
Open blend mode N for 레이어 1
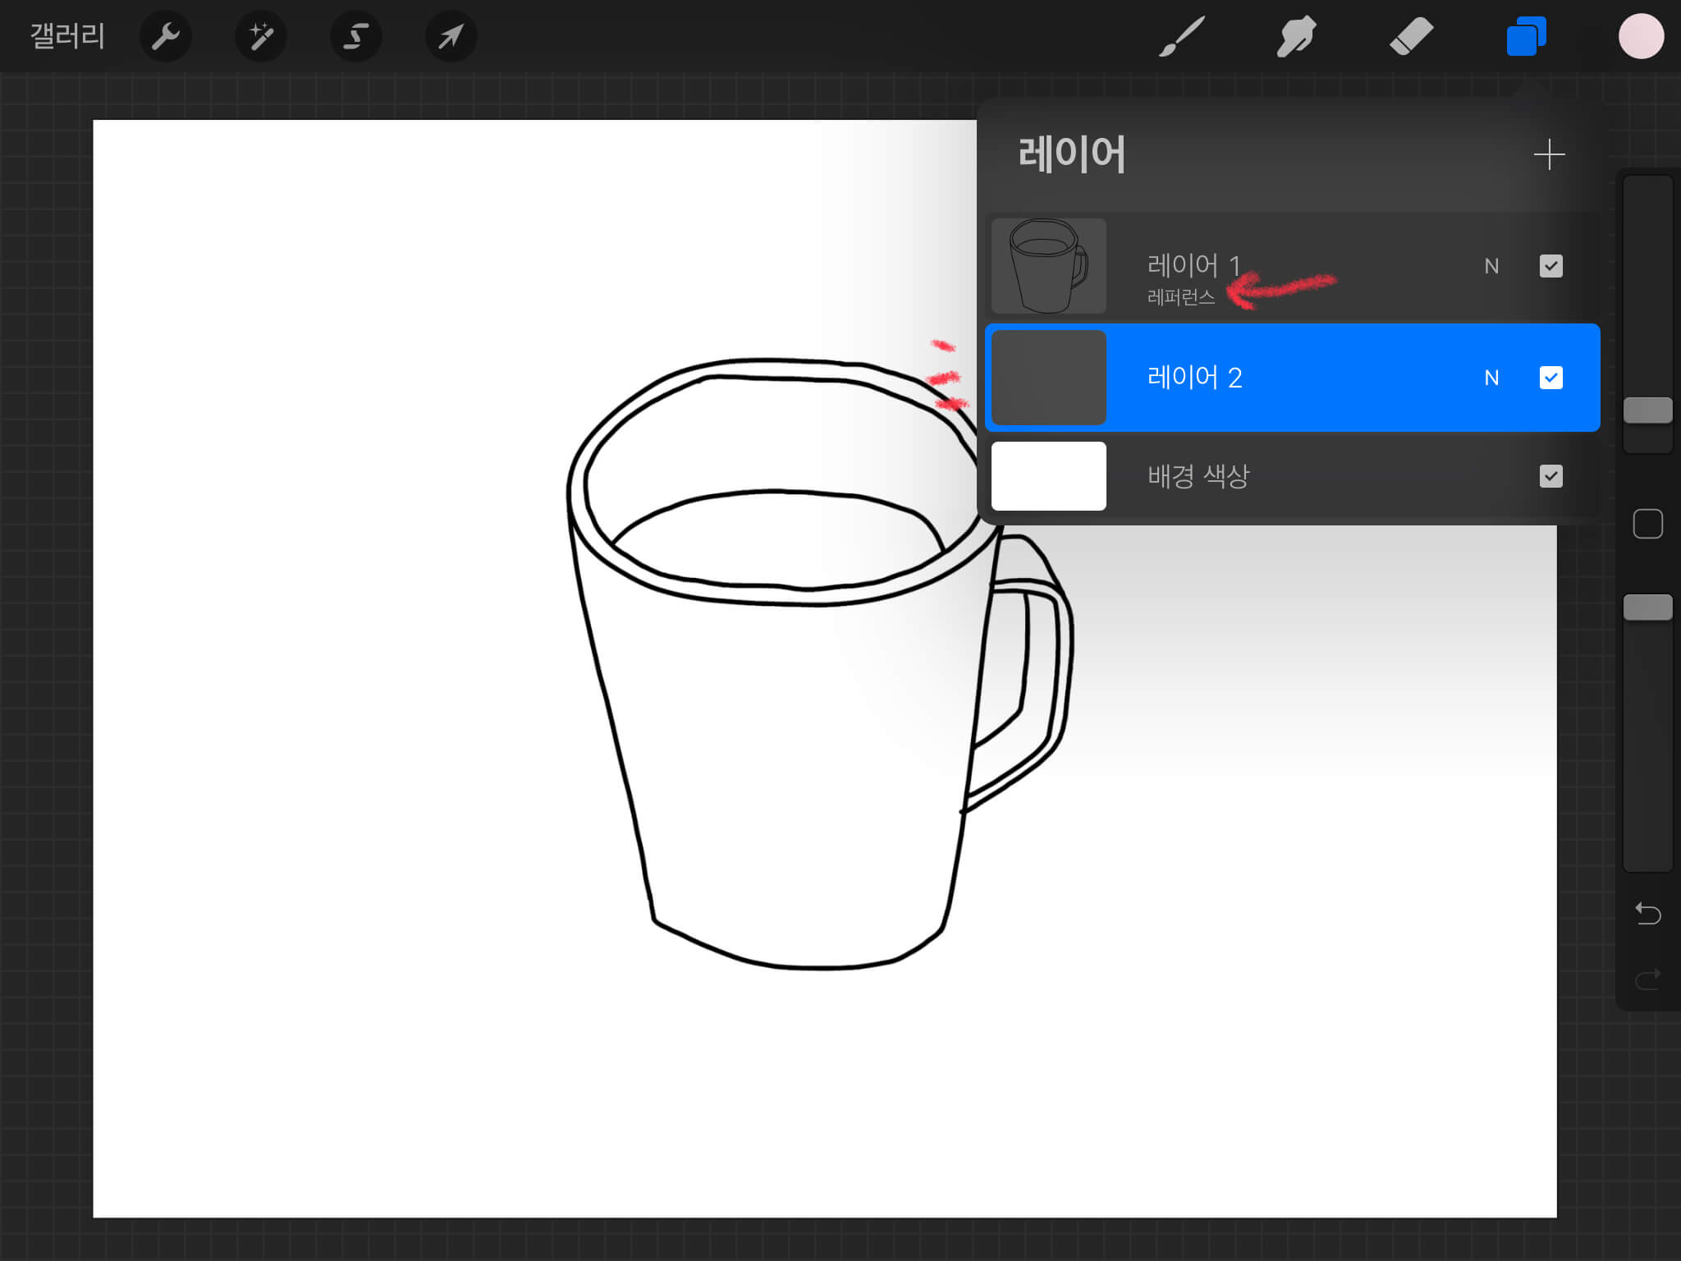click(x=1491, y=266)
